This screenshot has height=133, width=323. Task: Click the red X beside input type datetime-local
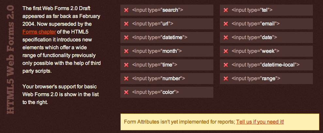click(x=226, y=65)
